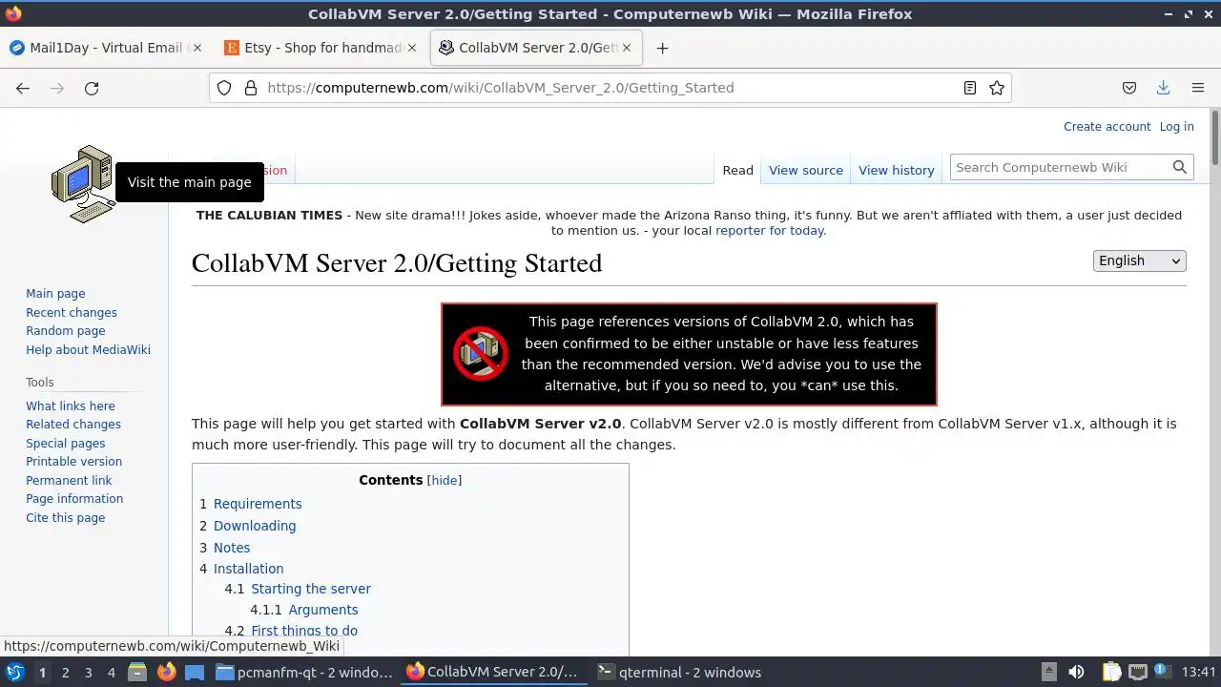
Task: Open the English language dropdown
Action: point(1140,260)
